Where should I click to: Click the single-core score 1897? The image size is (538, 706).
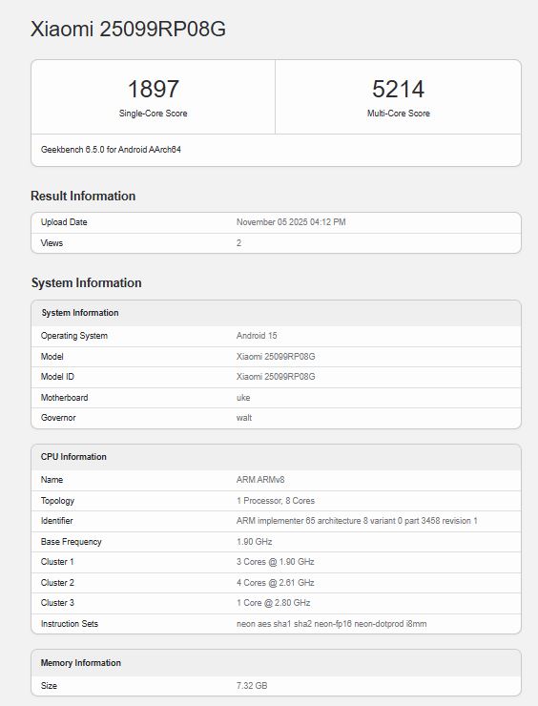pos(153,89)
